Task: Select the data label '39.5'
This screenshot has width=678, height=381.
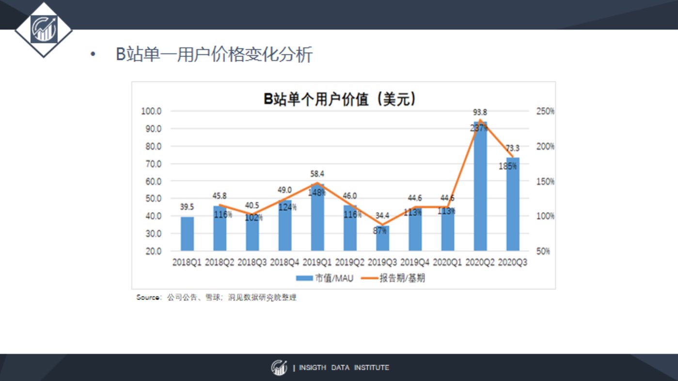Action: (187, 207)
